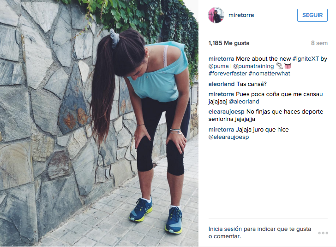Open commenter elearaujoesp's profile
The height and width of the screenshot is (247, 336).
(226, 112)
